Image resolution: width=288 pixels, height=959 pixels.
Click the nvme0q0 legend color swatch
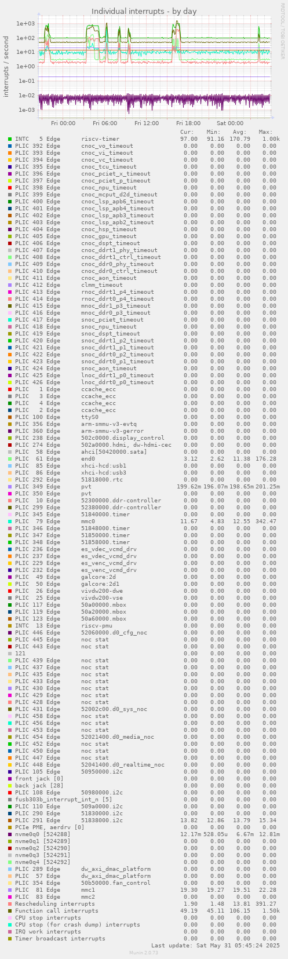tap(10, 834)
